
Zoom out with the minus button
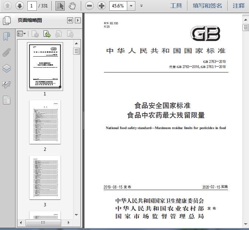click(89, 6)
